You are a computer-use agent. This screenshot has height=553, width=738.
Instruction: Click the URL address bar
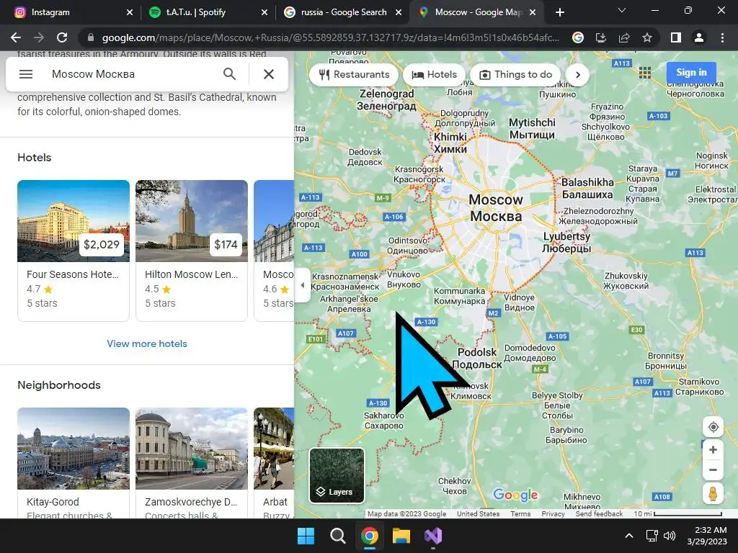[329, 37]
